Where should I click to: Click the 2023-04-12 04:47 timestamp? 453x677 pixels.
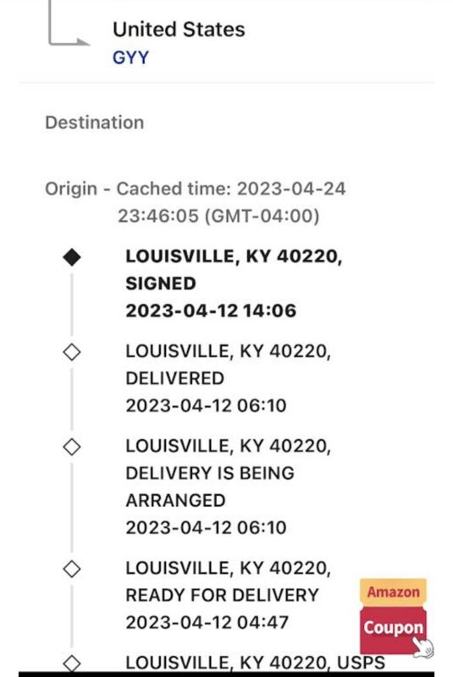[x=207, y=623]
